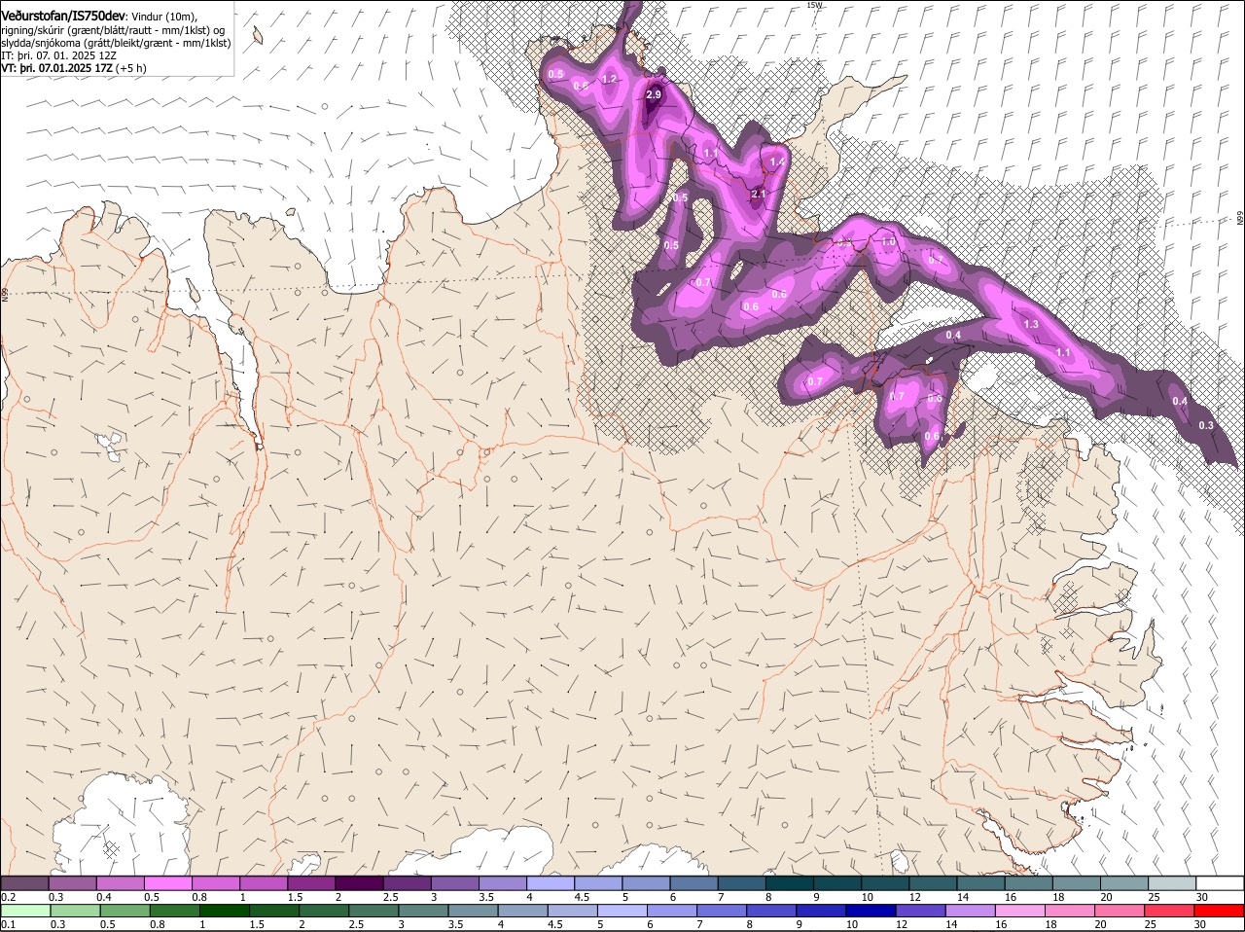
Task: Click the dull mauve 0.2 snow legend swatch
Action: pos(25,883)
